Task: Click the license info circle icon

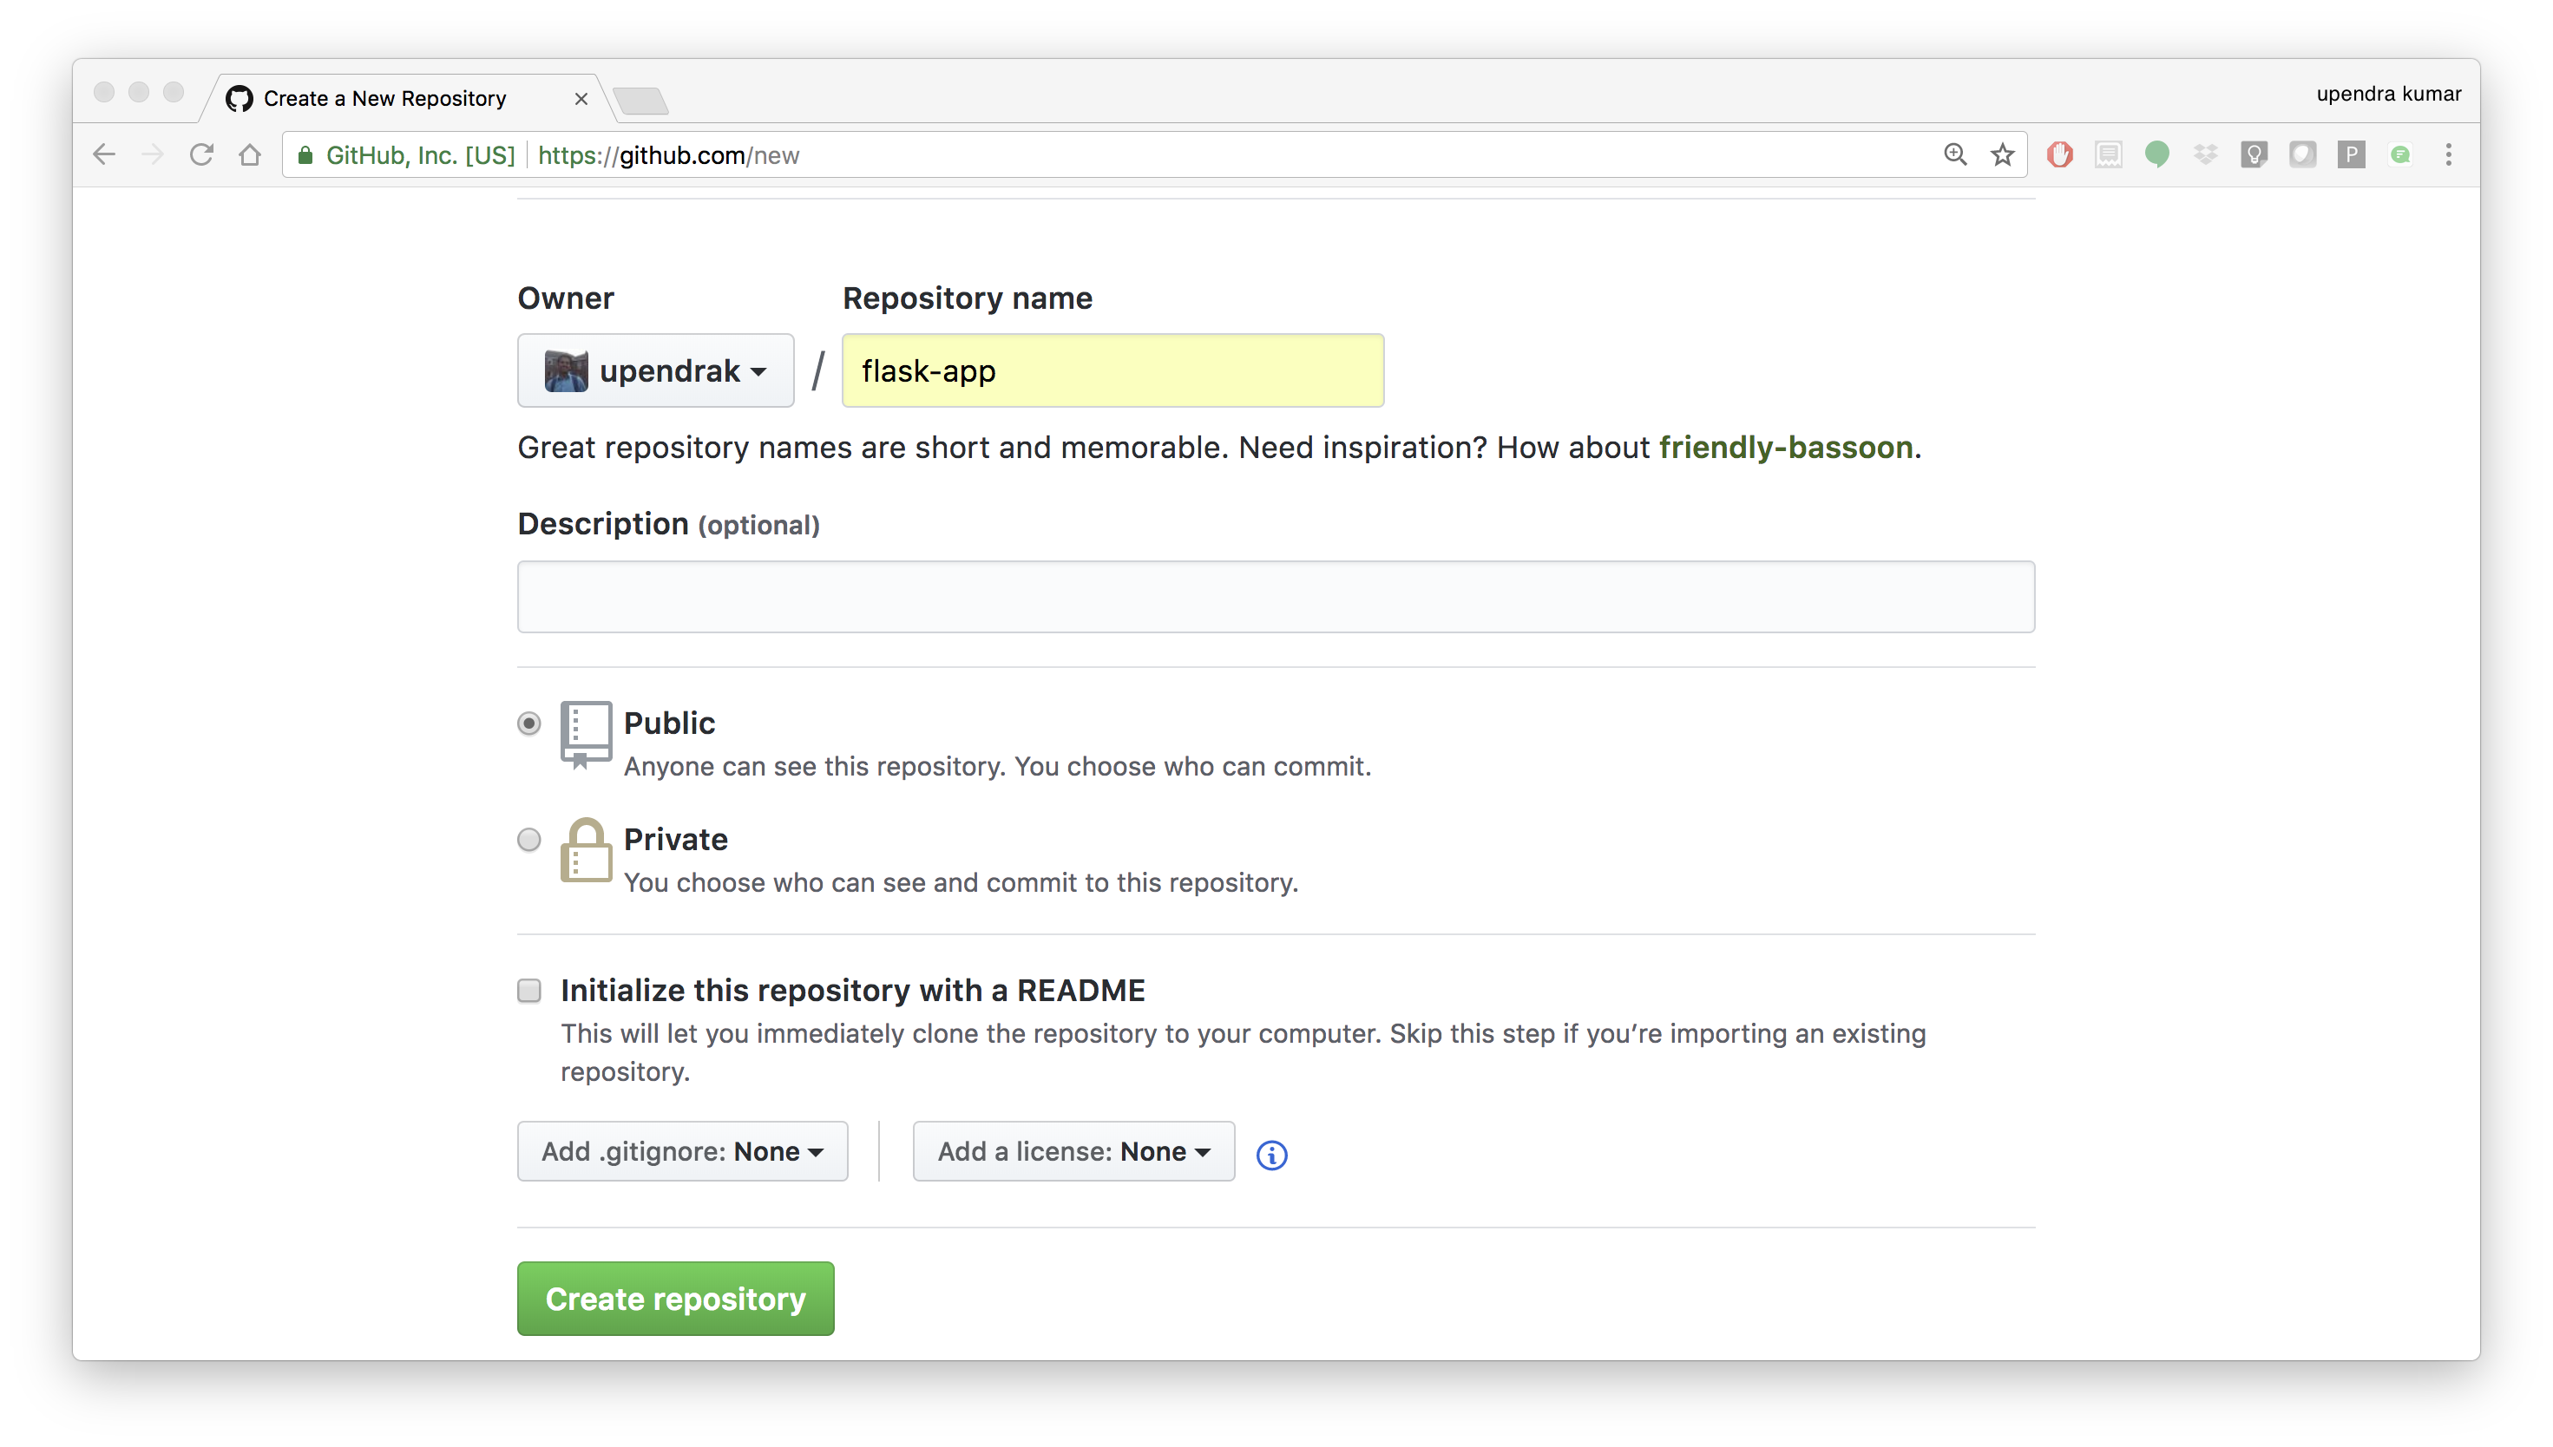Action: coord(1271,1155)
